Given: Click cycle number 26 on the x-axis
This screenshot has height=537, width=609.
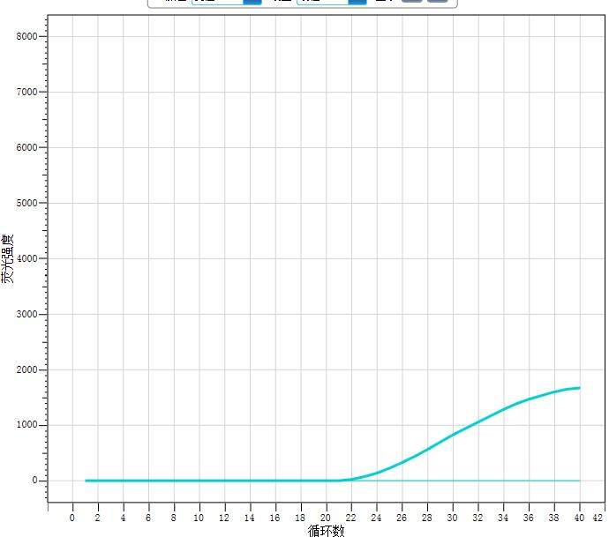Looking at the screenshot, I should coord(402,518).
